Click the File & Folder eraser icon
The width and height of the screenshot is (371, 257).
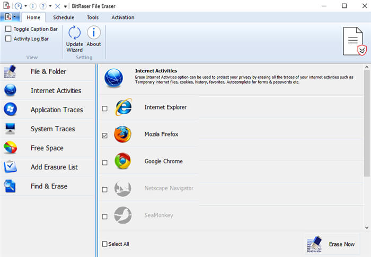tap(10, 71)
